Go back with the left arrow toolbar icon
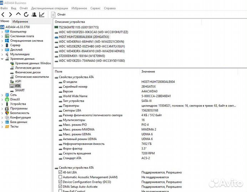The height and width of the screenshot is (192, 247). (3, 15)
